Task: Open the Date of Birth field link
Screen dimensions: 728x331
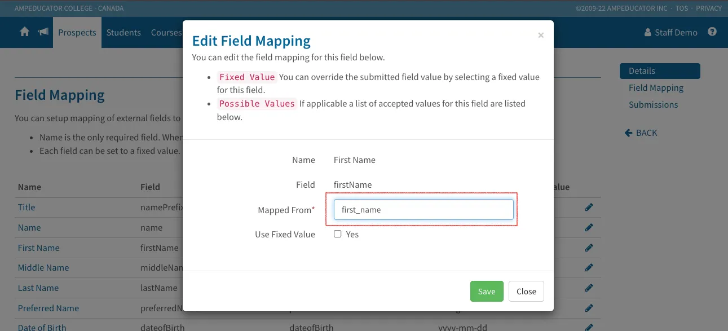Action: [x=42, y=327]
